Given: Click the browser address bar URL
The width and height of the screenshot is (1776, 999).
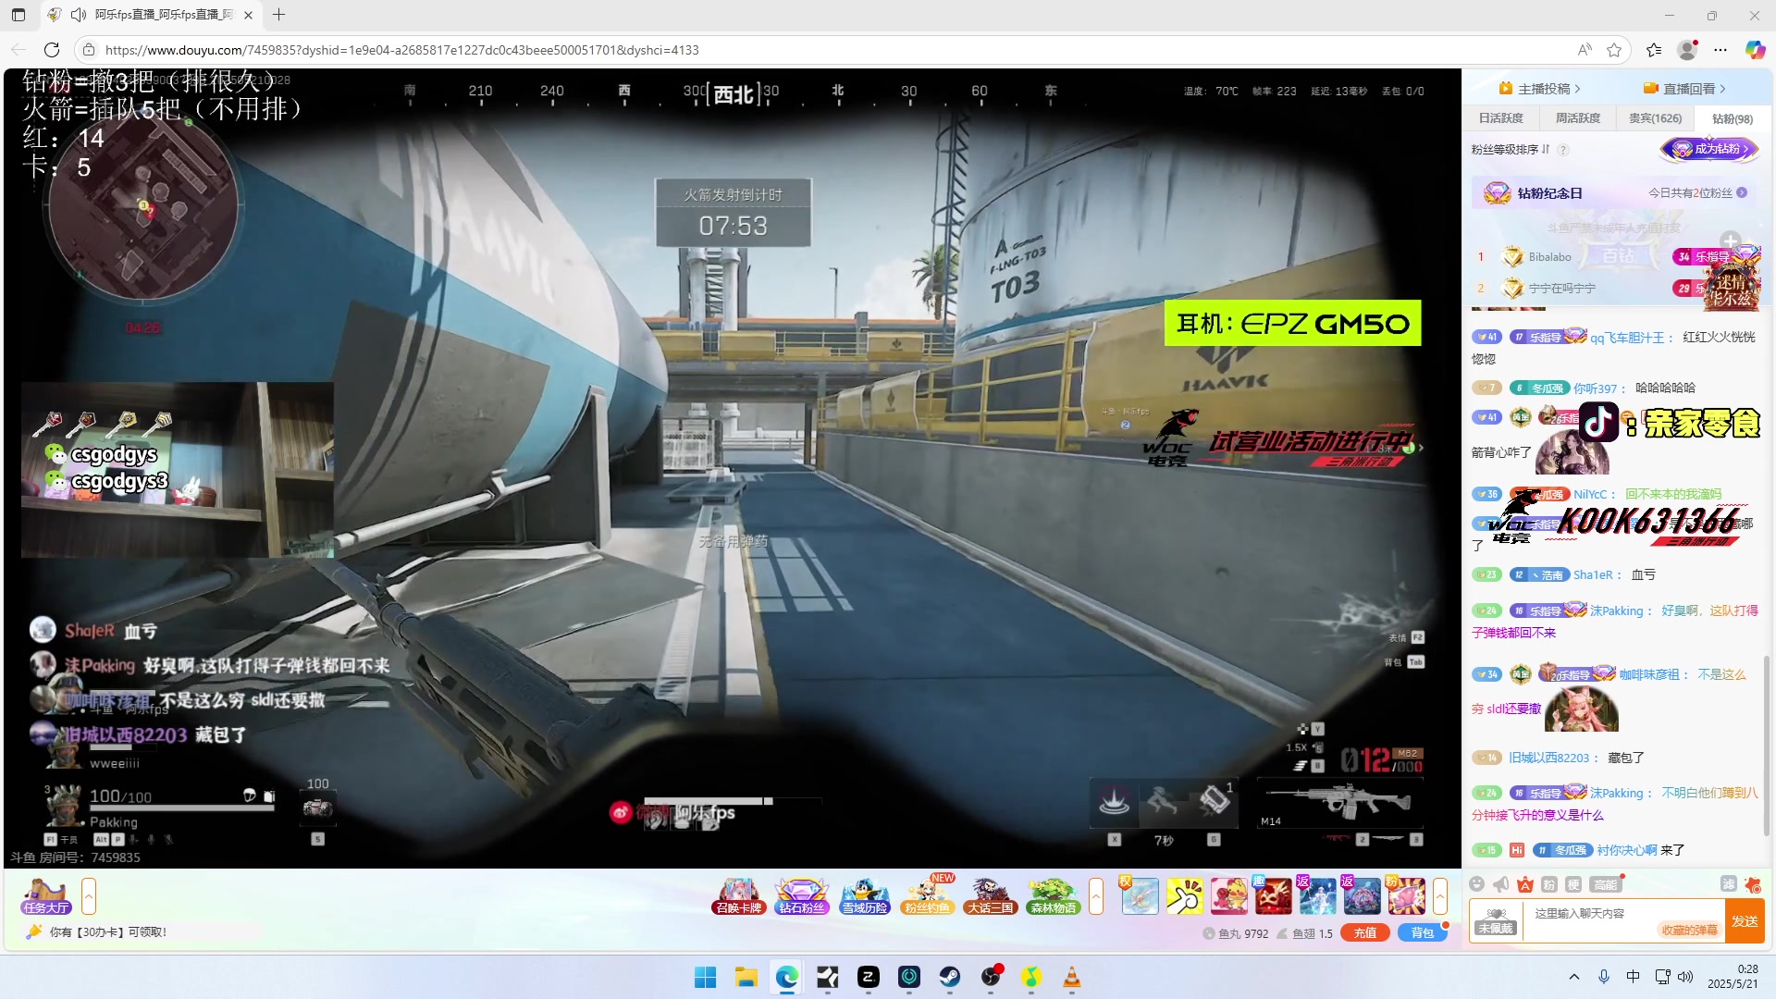Looking at the screenshot, I should tap(401, 50).
